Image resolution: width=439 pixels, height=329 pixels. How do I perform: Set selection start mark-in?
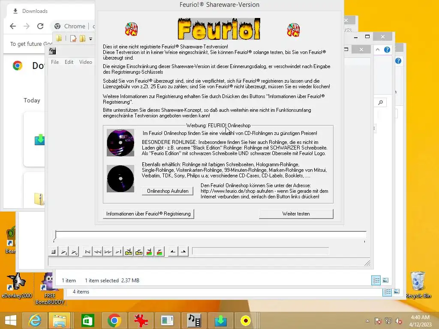click(x=173, y=252)
